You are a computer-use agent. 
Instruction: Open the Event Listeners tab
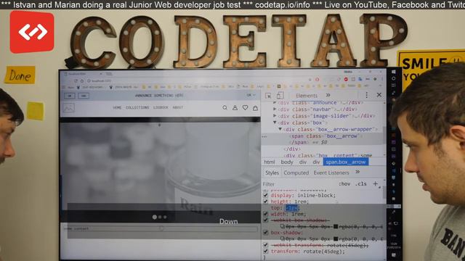tap(331, 173)
